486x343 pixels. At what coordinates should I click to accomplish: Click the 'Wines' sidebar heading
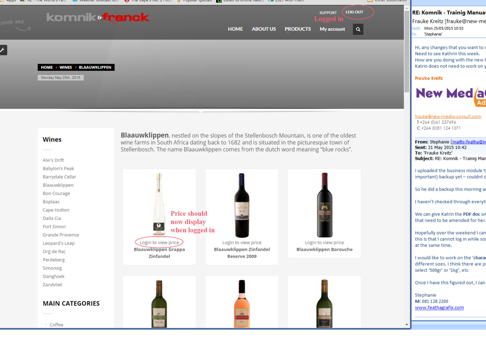pos(52,140)
